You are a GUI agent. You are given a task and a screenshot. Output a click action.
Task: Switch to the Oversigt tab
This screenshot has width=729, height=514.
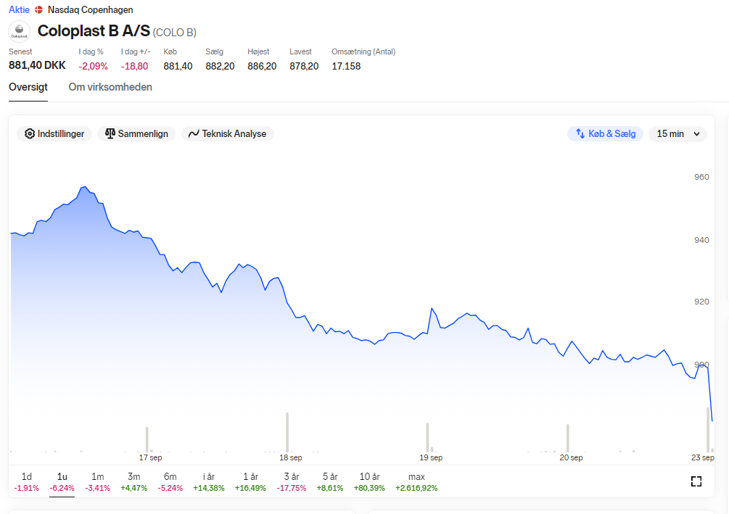pos(28,88)
